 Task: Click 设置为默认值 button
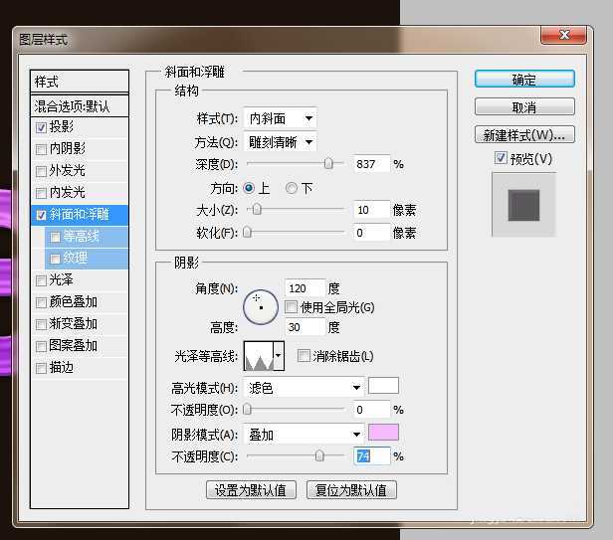251,489
